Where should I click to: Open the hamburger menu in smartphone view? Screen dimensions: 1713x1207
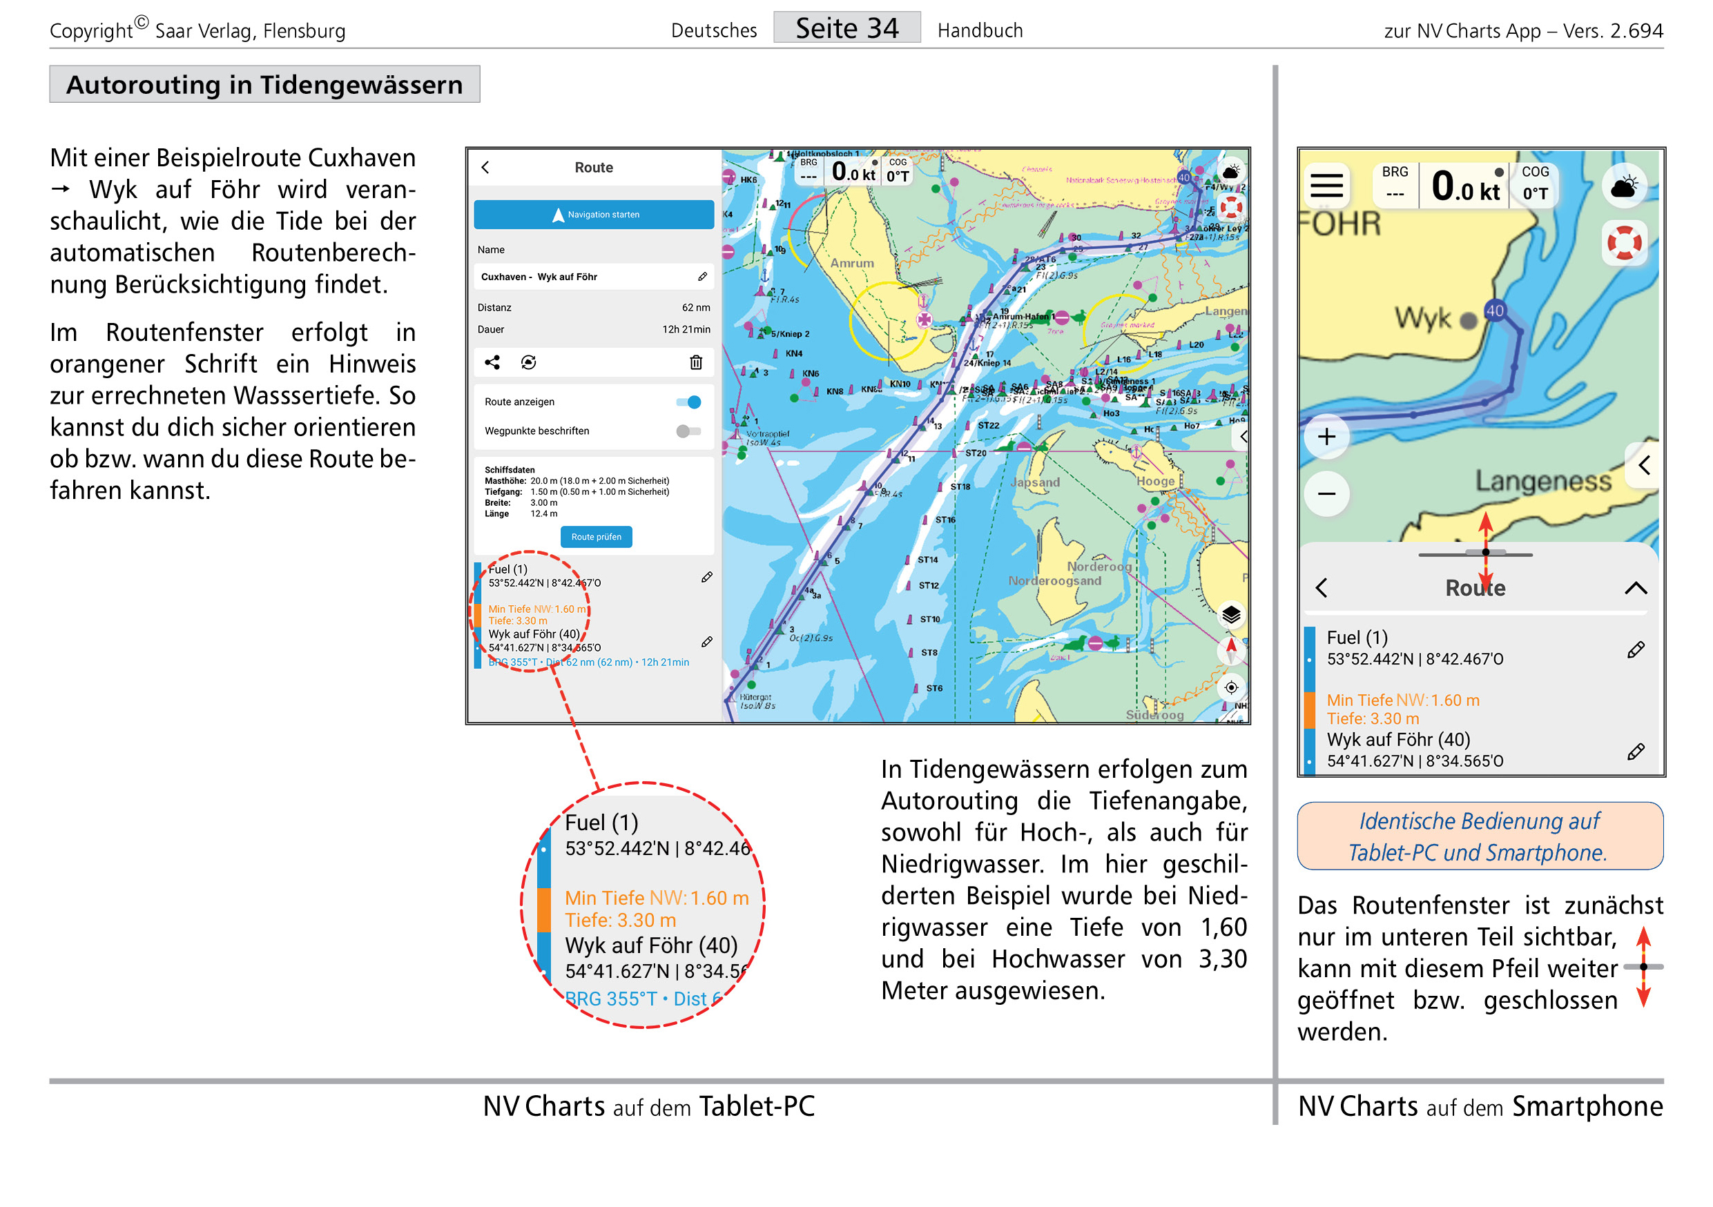tap(1326, 185)
